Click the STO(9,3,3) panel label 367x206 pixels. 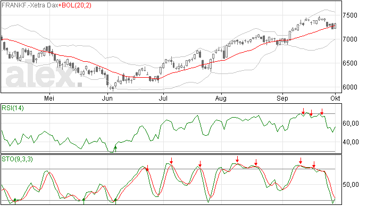17,159
